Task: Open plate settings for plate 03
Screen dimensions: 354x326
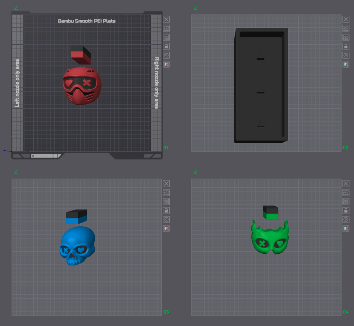Action: click(166, 219)
